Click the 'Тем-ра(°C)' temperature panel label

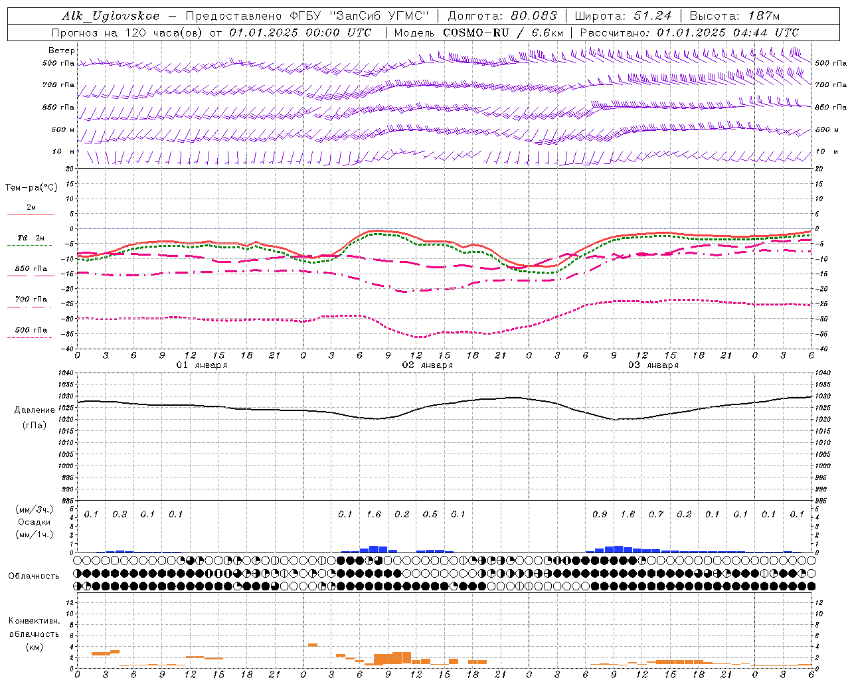pos(31,188)
